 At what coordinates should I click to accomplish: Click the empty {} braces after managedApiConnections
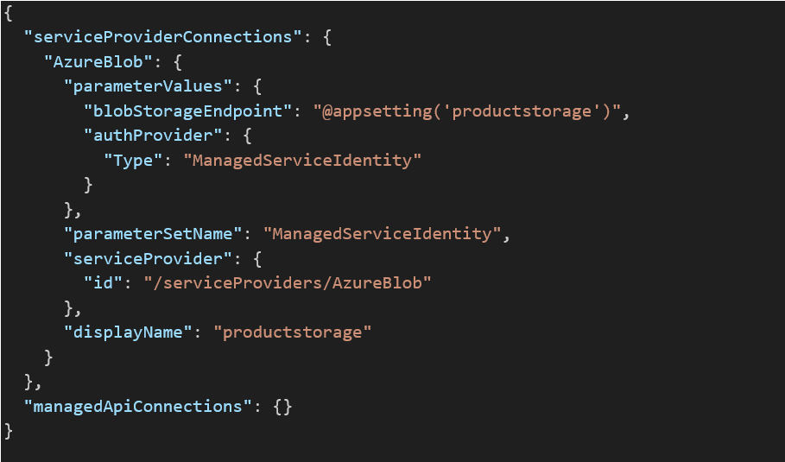[x=282, y=405]
